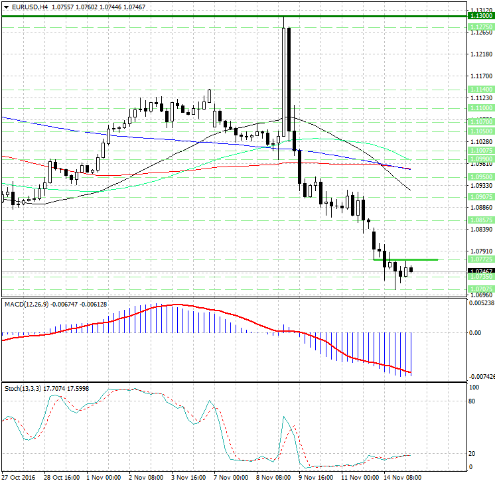Select the 1.11400 price level label
Image resolution: width=495 pixels, height=485 pixels.
pyautogui.click(x=481, y=90)
